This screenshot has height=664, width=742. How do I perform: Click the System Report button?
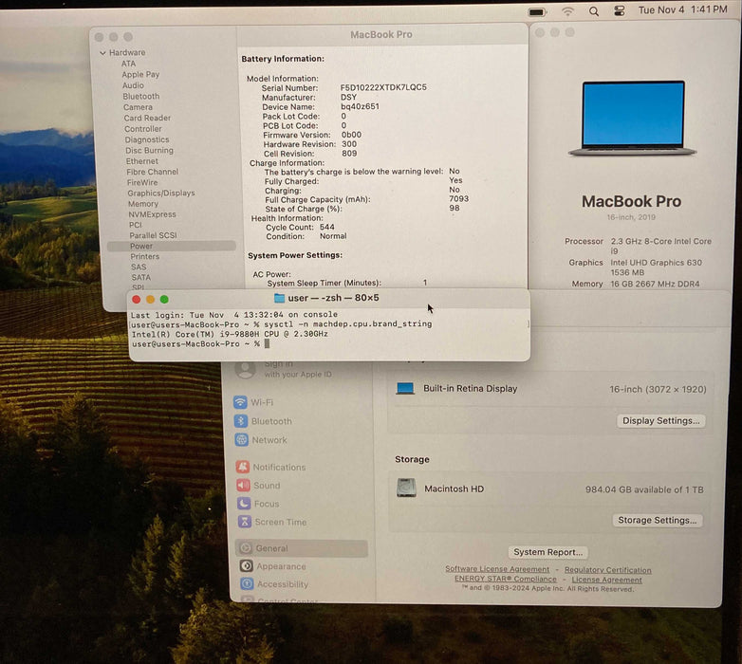click(x=548, y=552)
